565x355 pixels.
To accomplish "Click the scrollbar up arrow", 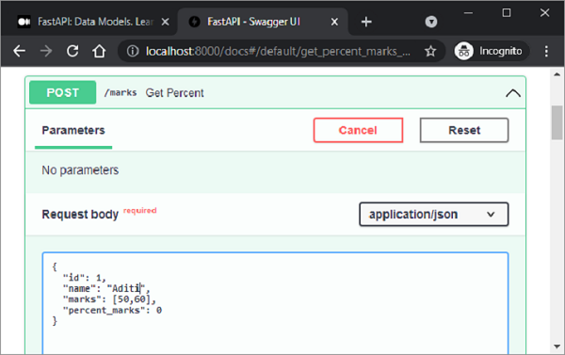I will [557, 74].
